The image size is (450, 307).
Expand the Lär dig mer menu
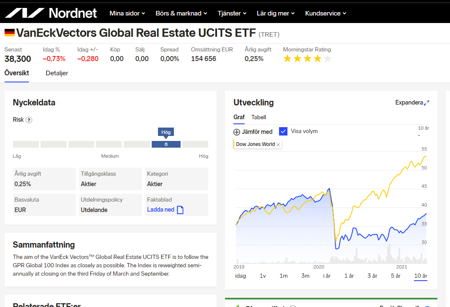[x=276, y=13]
